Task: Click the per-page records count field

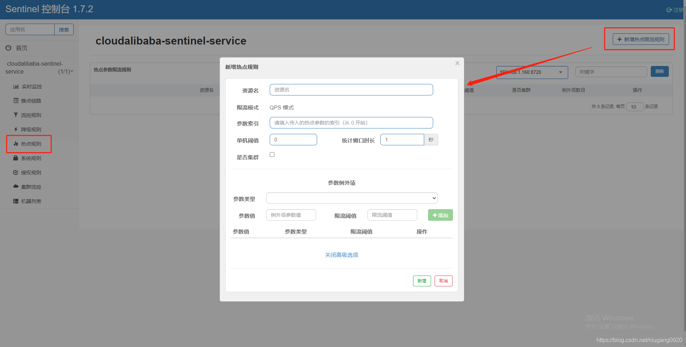Action: (635, 107)
